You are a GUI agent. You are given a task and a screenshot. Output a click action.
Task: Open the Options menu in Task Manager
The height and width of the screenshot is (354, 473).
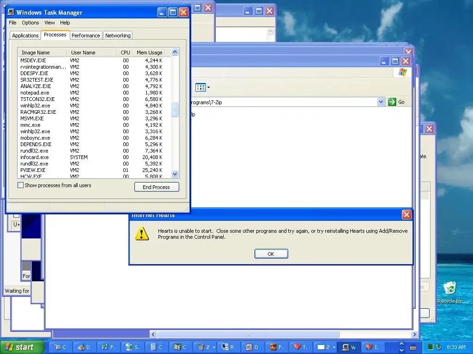[30, 23]
